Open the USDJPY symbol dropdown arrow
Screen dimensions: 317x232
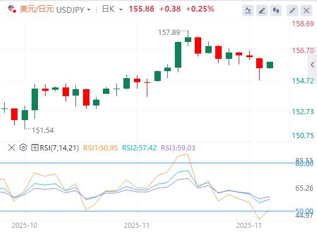88,10
